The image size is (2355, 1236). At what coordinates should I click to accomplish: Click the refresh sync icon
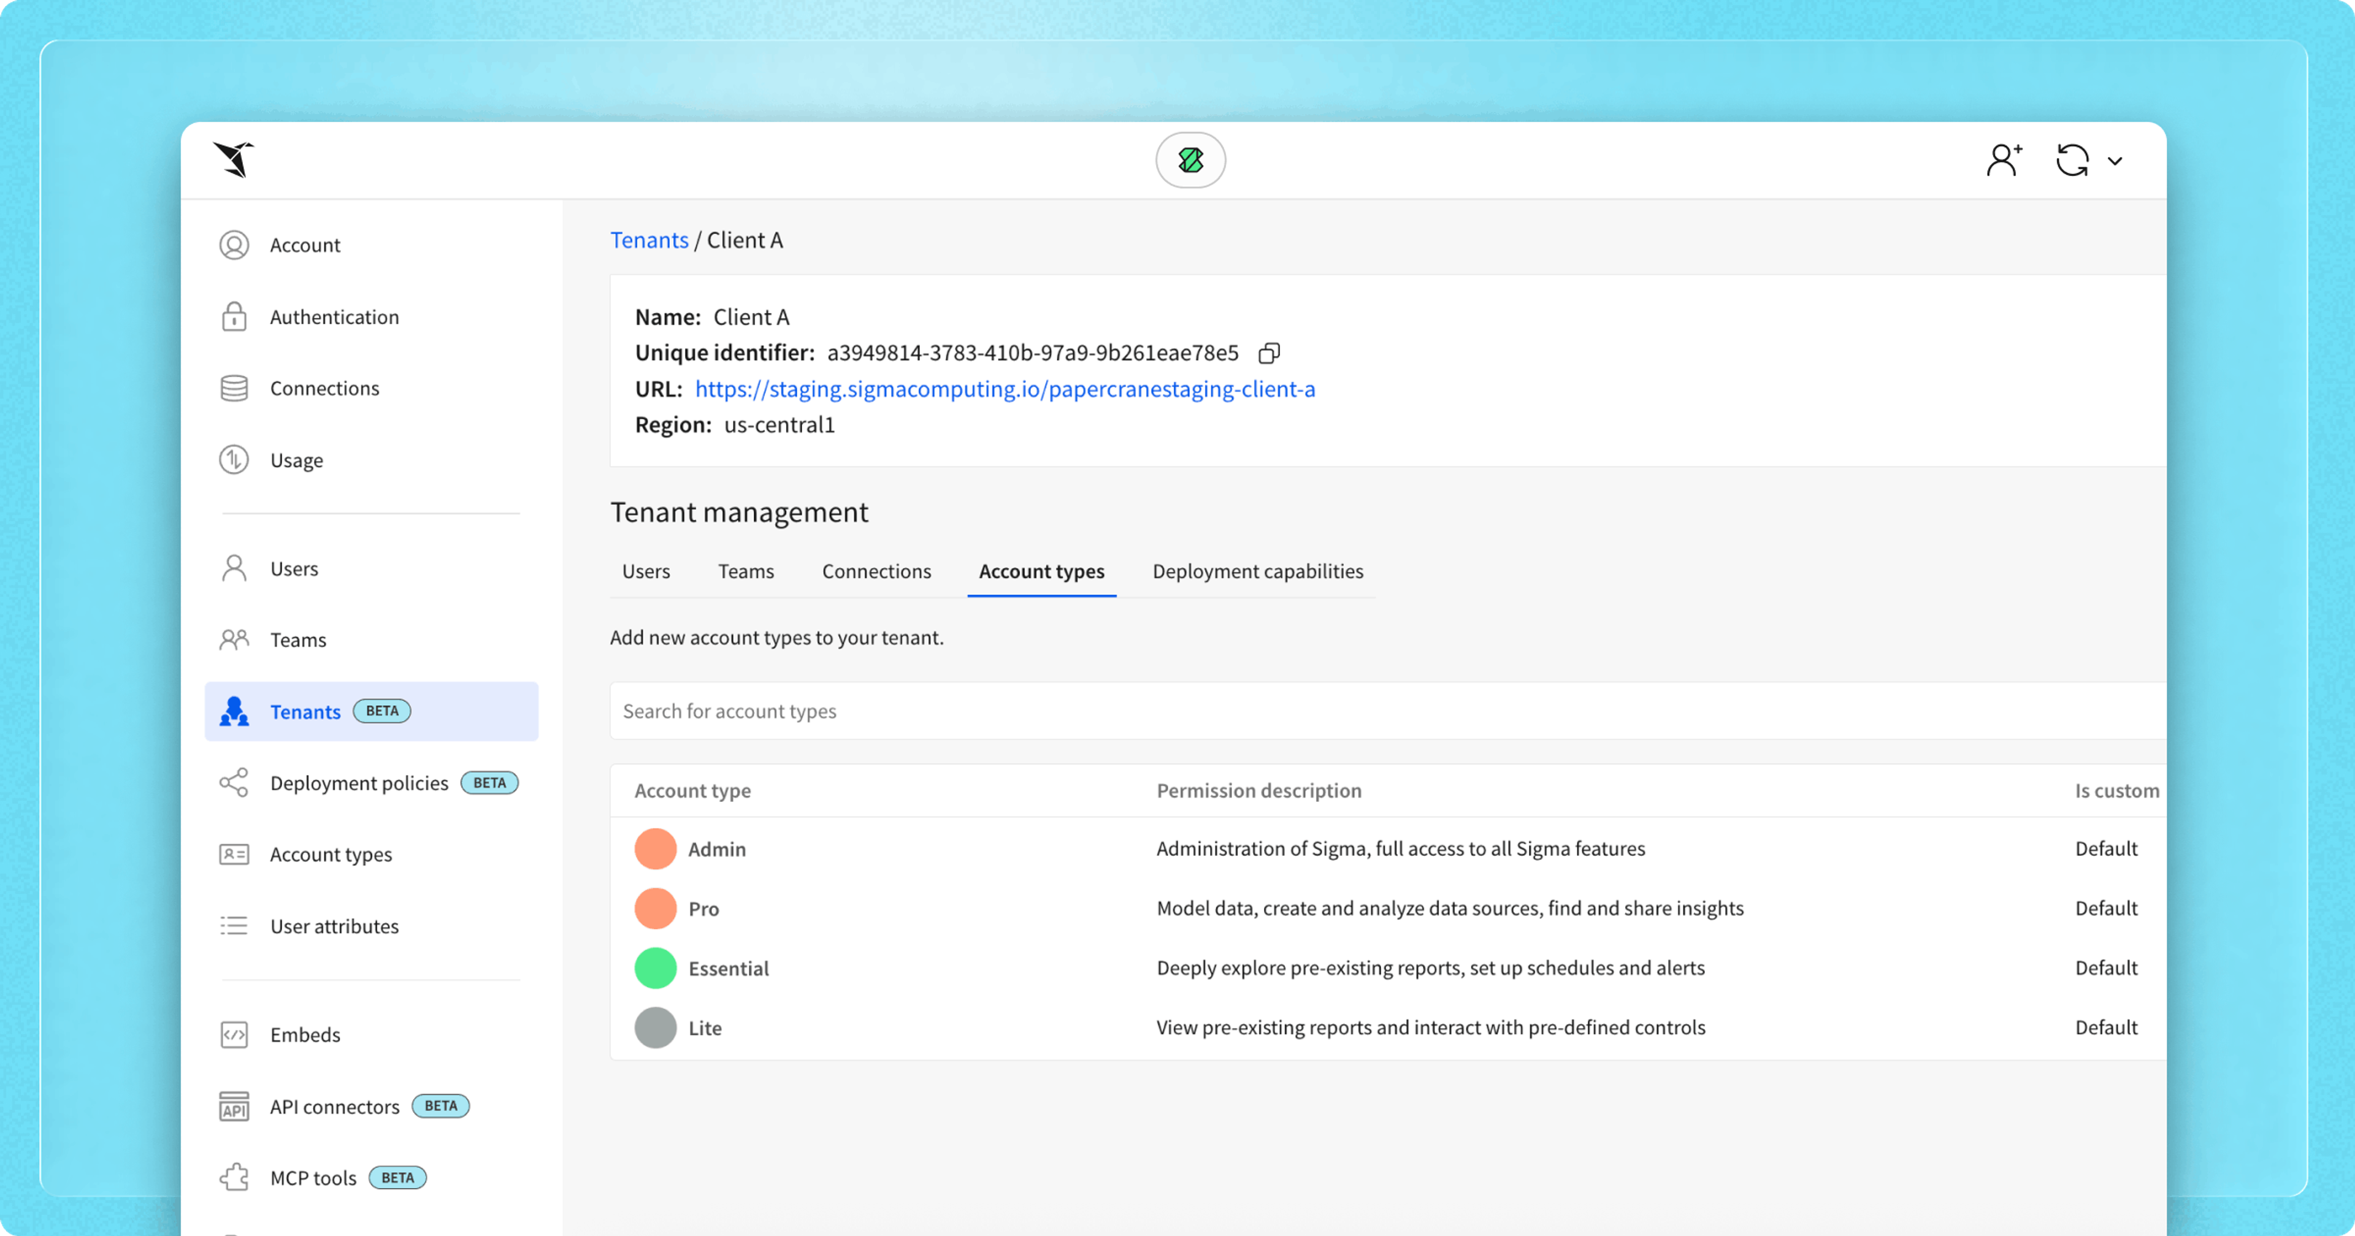(x=2072, y=160)
